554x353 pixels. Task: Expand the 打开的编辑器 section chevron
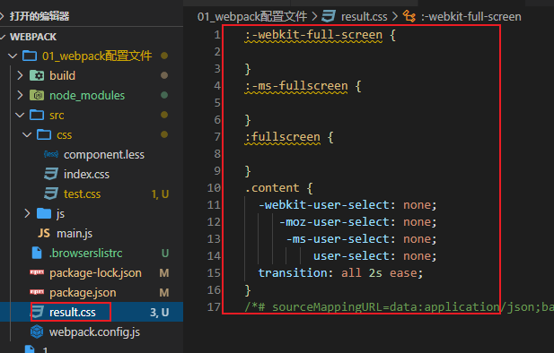coord(2,16)
